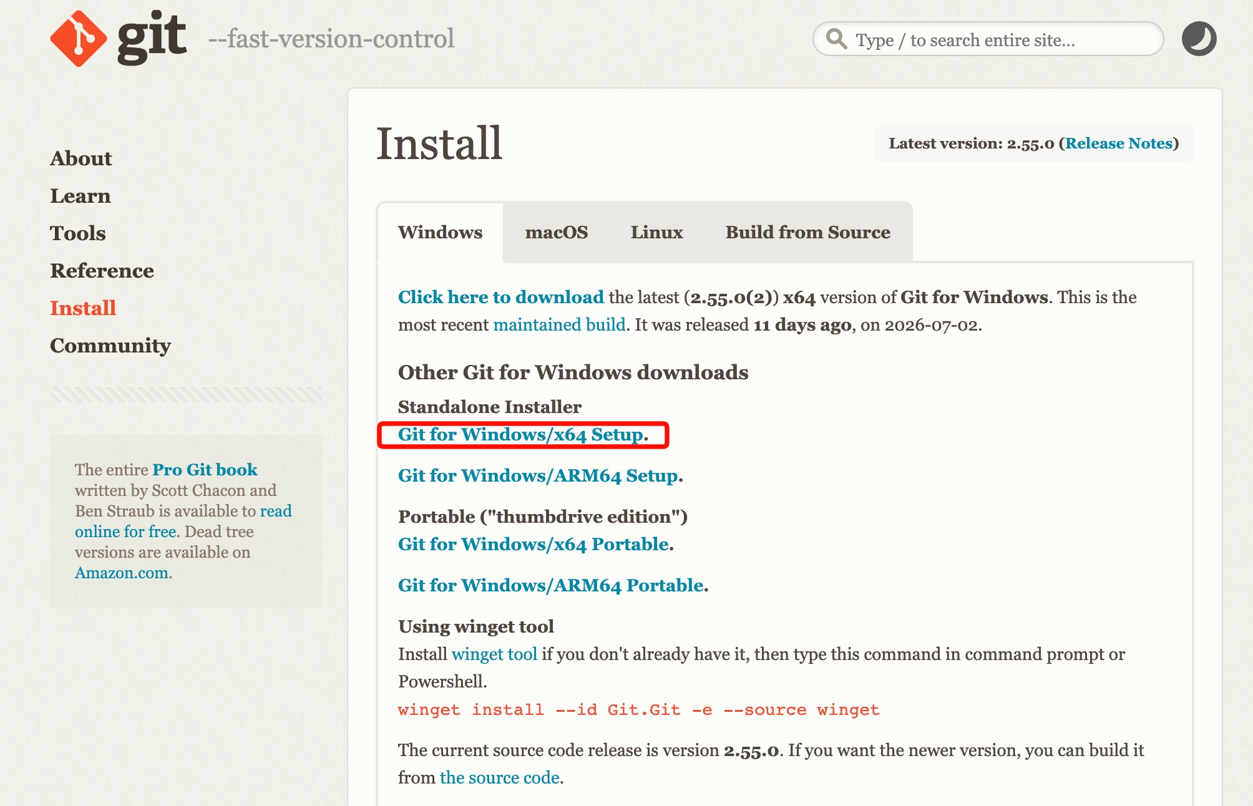
Task: Open the Build from Source tab
Action: (807, 232)
